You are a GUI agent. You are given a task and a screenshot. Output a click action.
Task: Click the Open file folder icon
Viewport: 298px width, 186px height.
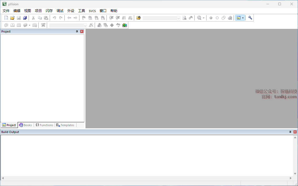click(12, 18)
